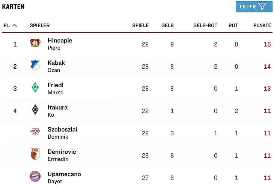The height and width of the screenshot is (186, 274).
Task: Click the Bayer Leverkusen club logo
Action: click(35, 43)
